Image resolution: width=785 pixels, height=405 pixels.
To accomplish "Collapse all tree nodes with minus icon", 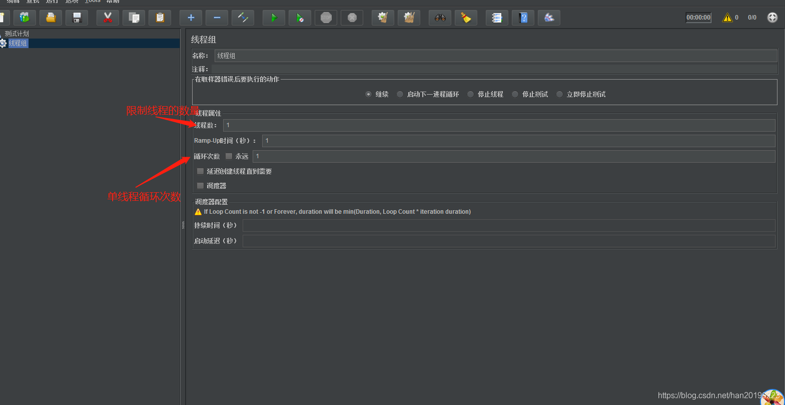I will point(217,18).
